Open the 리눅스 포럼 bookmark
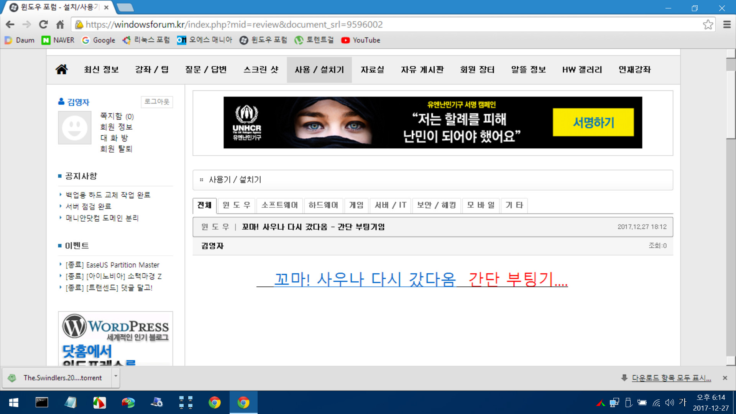The width and height of the screenshot is (736, 414). point(146,40)
